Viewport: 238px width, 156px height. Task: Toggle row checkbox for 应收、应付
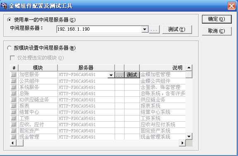(14, 125)
